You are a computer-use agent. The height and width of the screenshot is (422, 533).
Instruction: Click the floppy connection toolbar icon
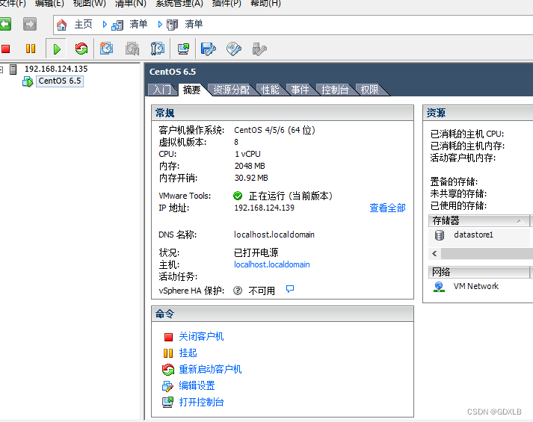[x=208, y=49]
